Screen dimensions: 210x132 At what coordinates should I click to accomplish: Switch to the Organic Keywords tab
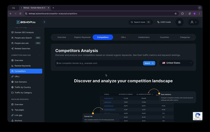point(82,37)
